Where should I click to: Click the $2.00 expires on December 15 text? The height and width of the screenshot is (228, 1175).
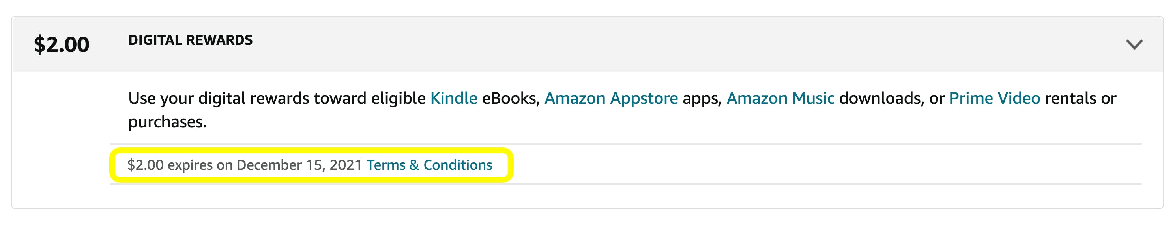tap(246, 165)
